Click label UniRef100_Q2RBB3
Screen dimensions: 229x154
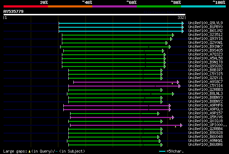[205, 90]
